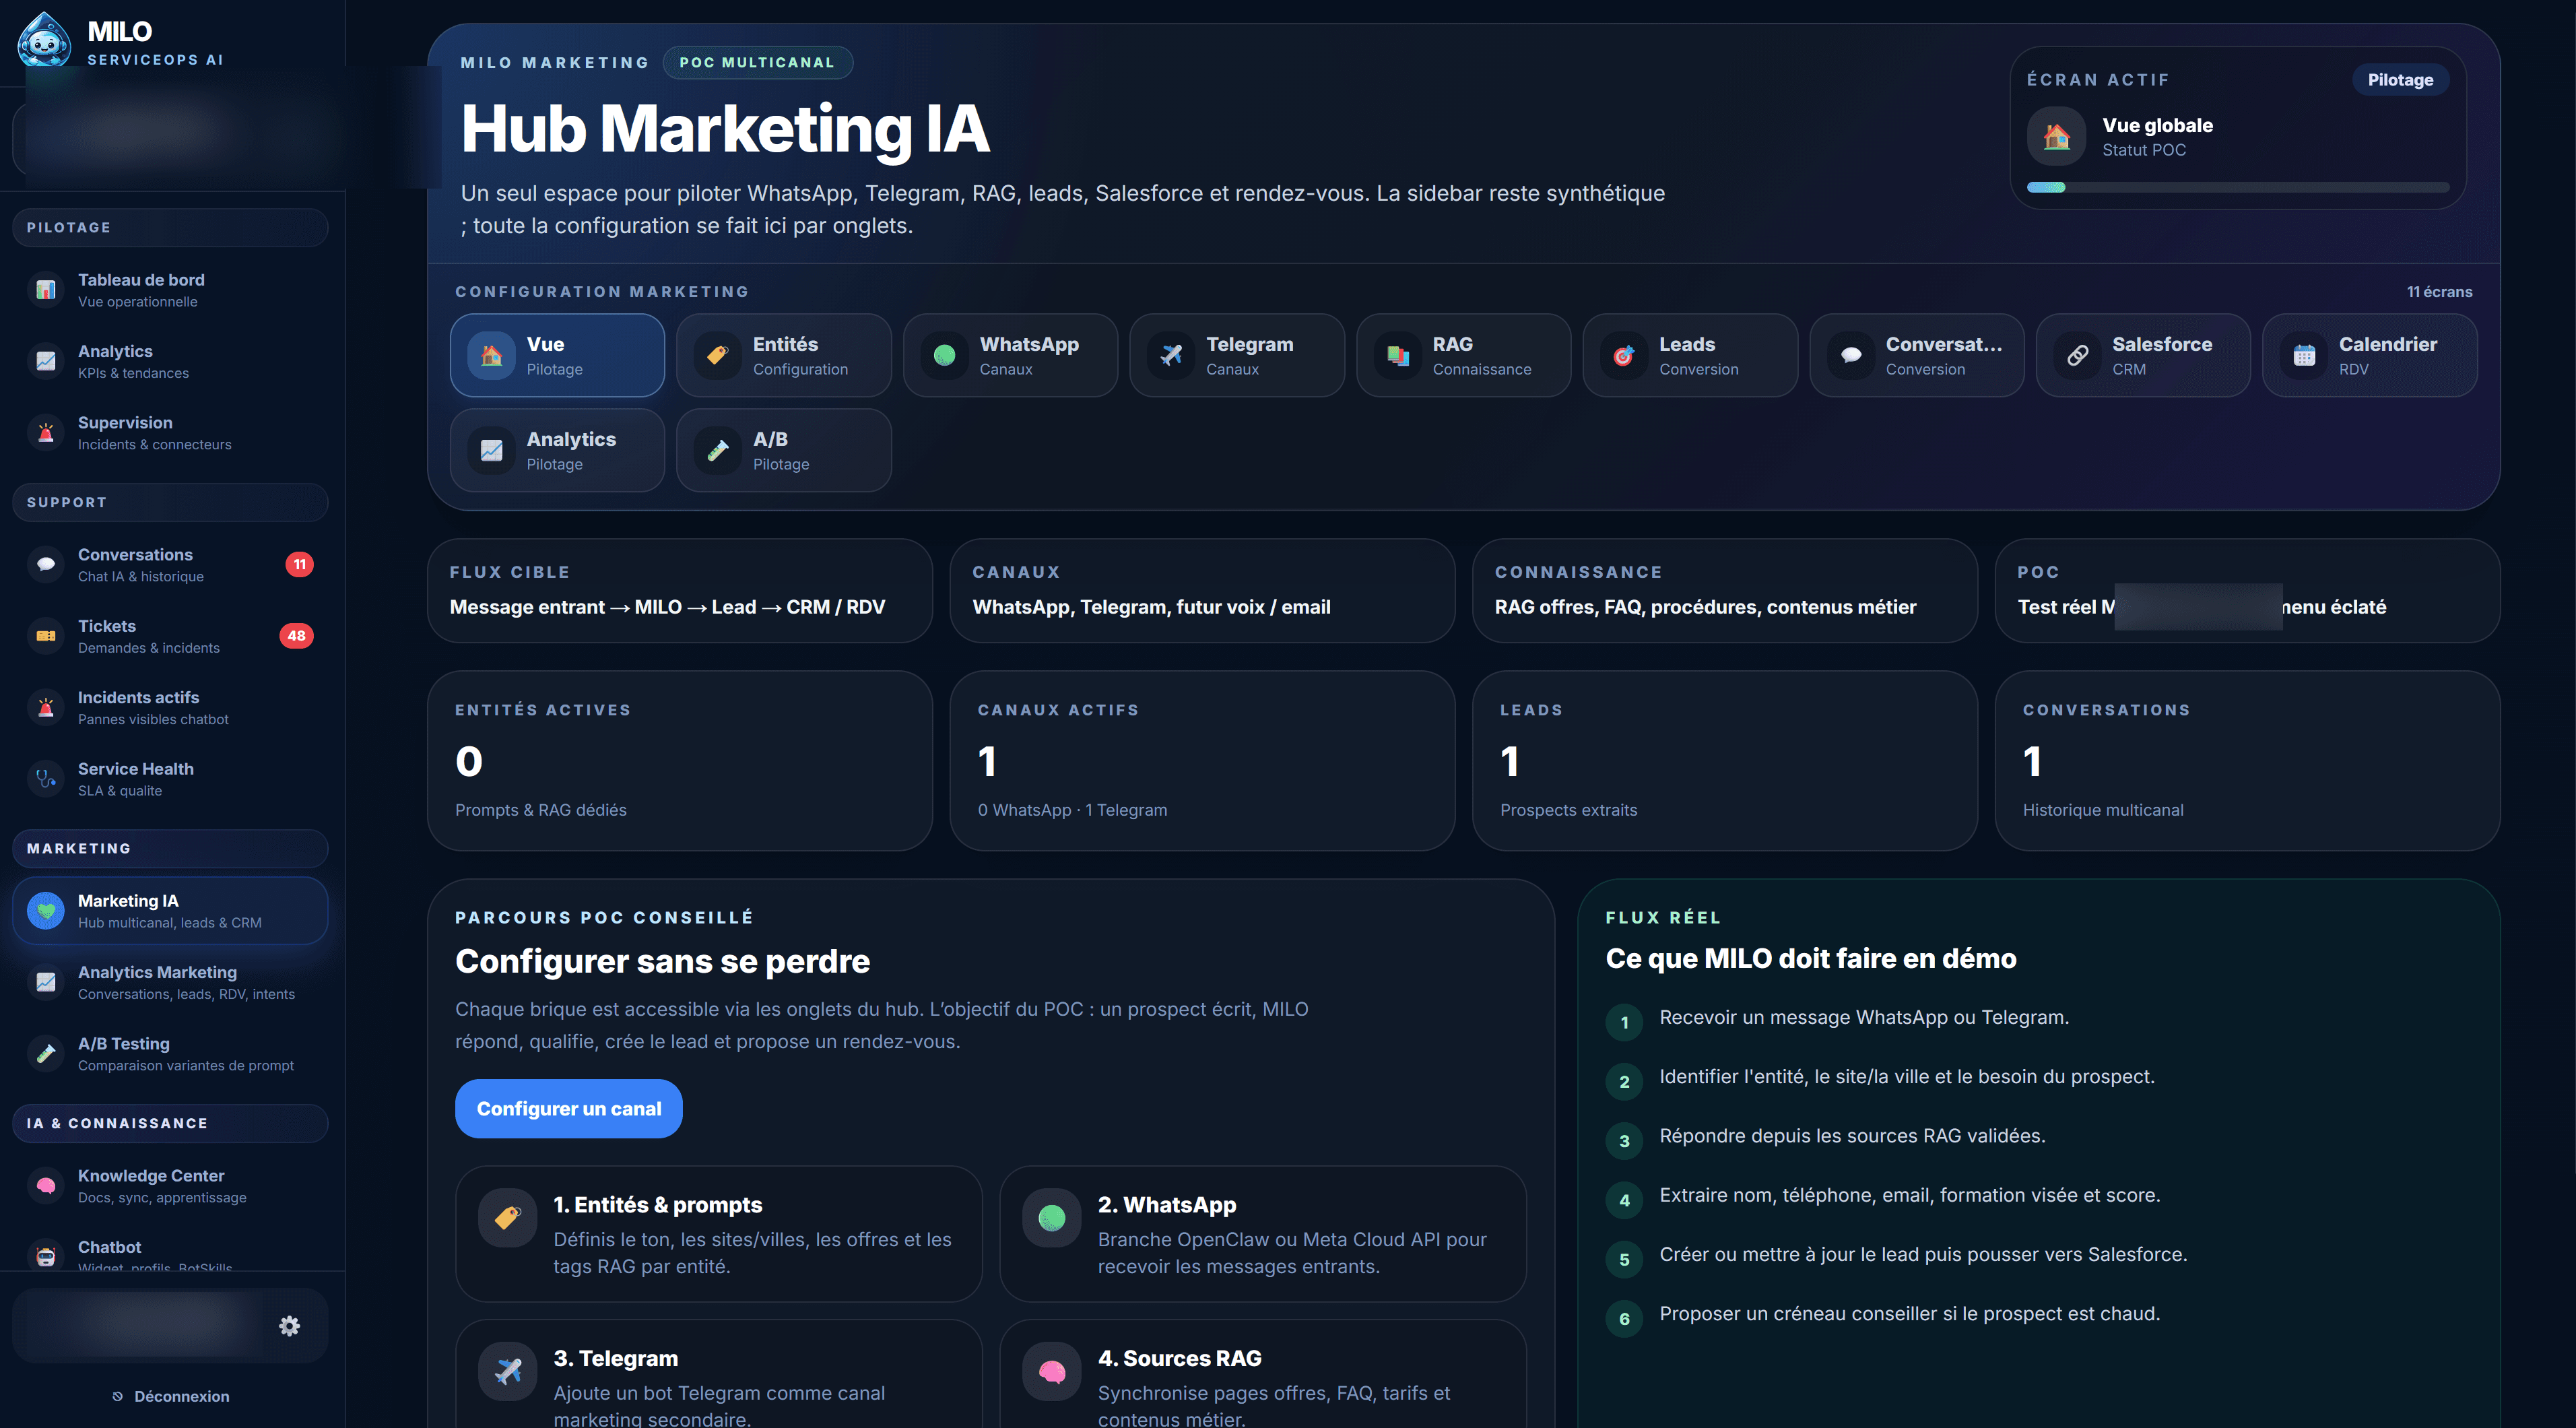Click the POC MULTICANAL badge
Image resolution: width=2576 pixels, height=1428 pixels.
tap(757, 62)
